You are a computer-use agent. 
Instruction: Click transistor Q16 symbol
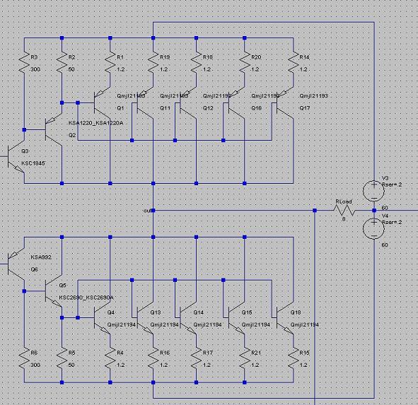(237, 102)
